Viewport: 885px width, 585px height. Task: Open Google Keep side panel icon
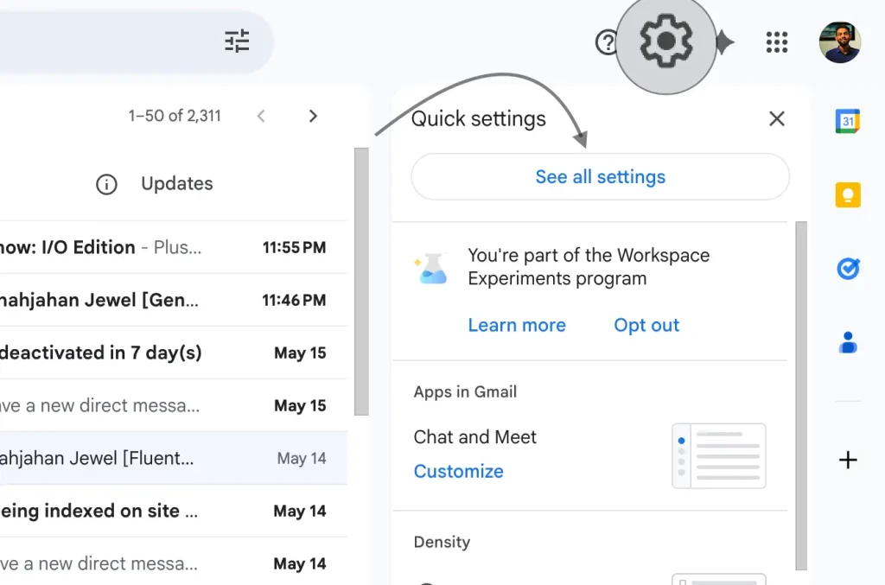[848, 194]
